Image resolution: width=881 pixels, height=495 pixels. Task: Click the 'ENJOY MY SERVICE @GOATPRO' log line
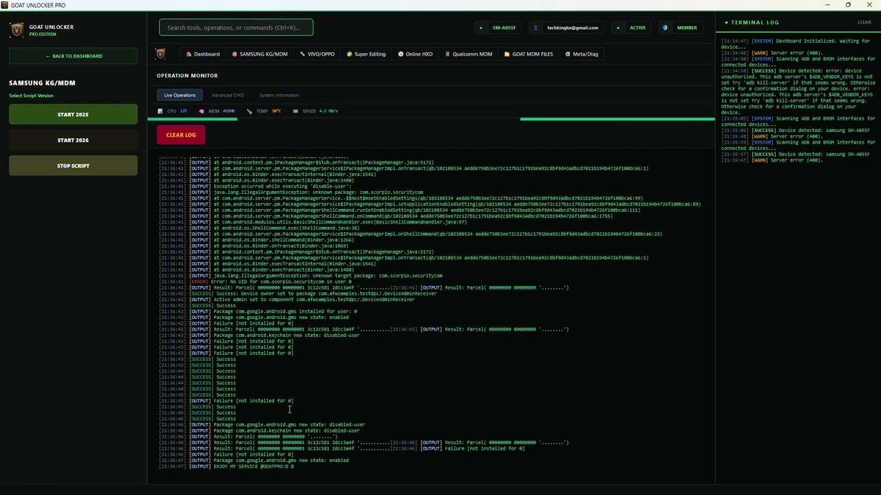click(x=227, y=467)
